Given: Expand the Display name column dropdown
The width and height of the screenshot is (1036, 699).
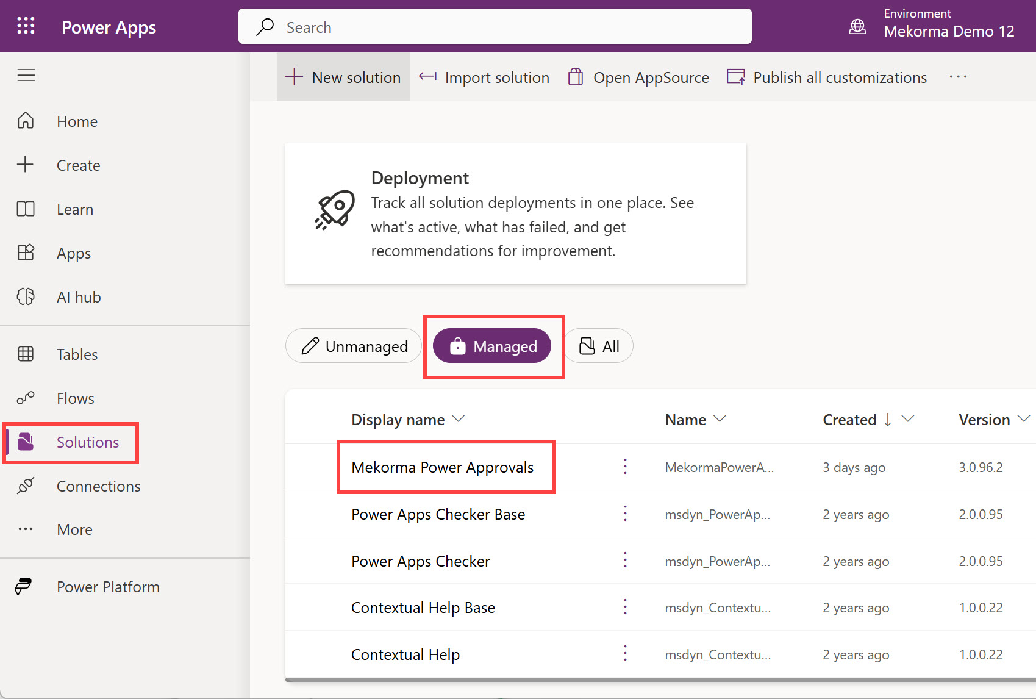Looking at the screenshot, I should point(459,419).
